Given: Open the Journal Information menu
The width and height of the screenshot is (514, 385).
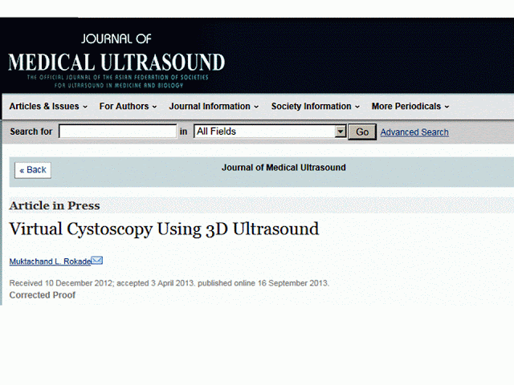Looking at the screenshot, I should [214, 107].
